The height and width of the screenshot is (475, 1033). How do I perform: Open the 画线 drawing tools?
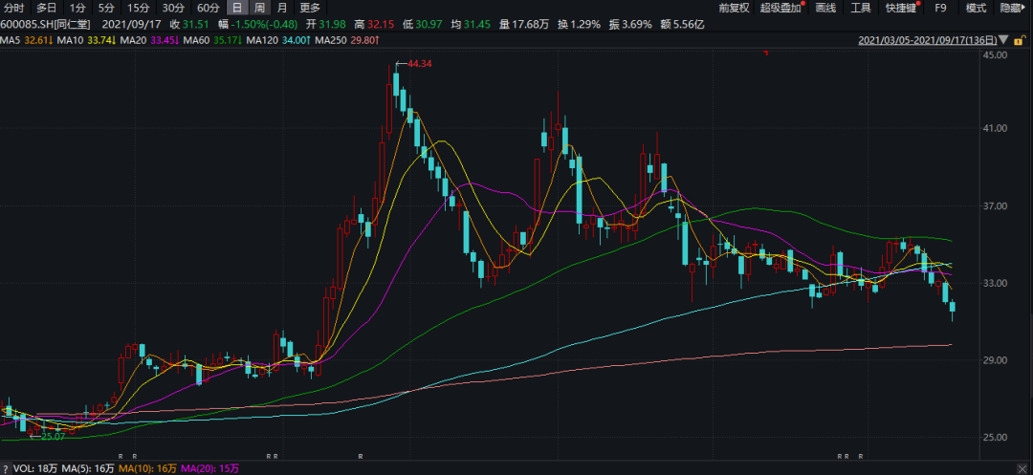826,8
